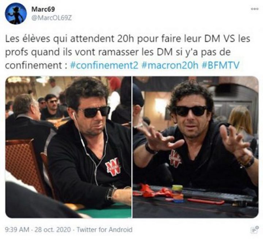Click the red W logo in right photo
The image size is (263, 240).
click(x=175, y=158)
